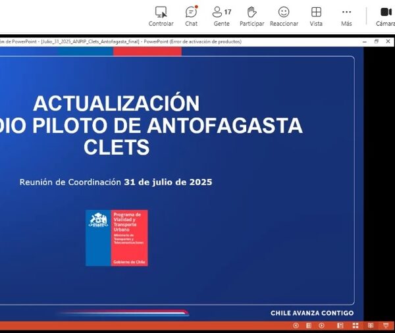Start slideshow from status bar icon
The height and width of the screenshot is (333, 395).
pyautogui.click(x=385, y=325)
